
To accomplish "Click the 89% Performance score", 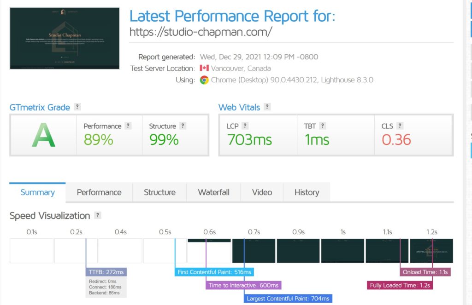I will pos(99,140).
